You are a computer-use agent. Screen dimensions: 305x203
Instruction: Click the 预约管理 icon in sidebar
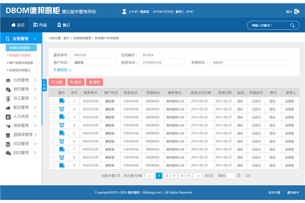click(x=8, y=89)
